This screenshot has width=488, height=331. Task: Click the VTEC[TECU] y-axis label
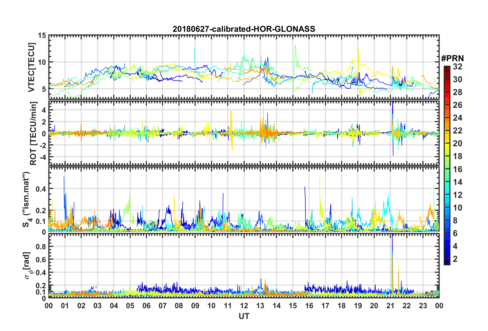tap(31, 67)
